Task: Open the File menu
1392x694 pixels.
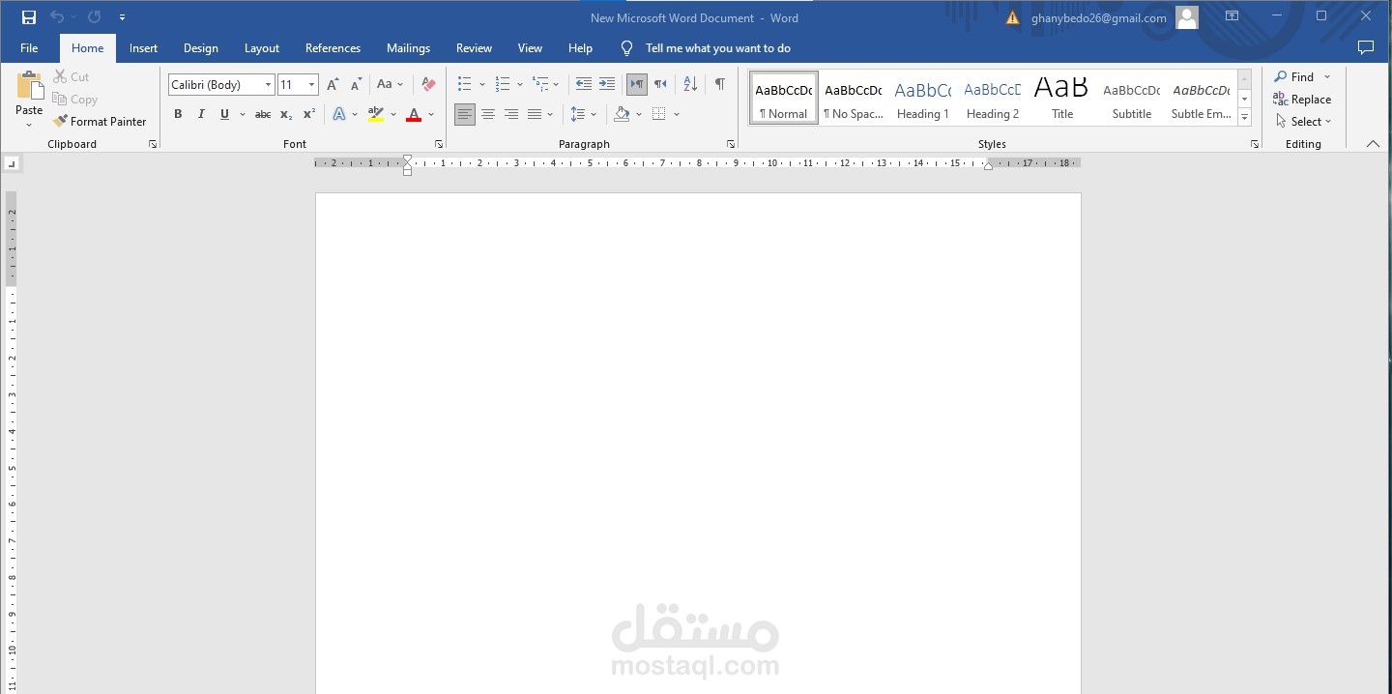Action: (x=29, y=47)
